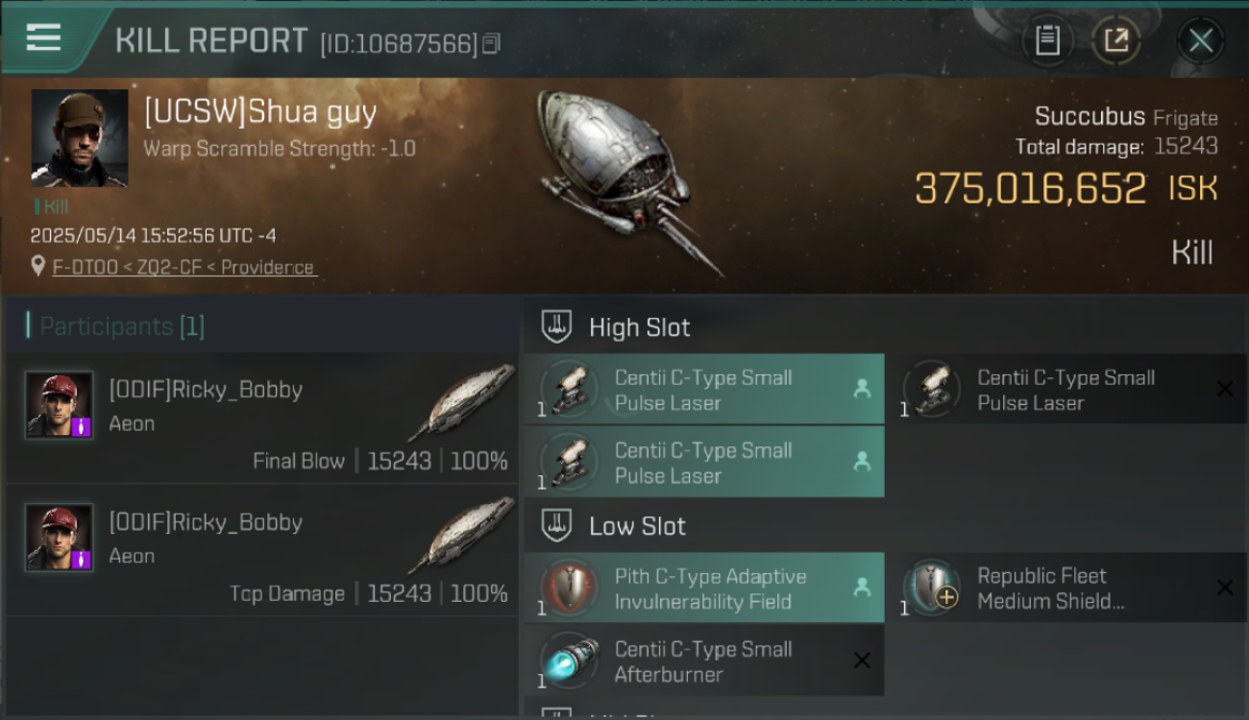Copy the kill report ID icon

coord(492,43)
